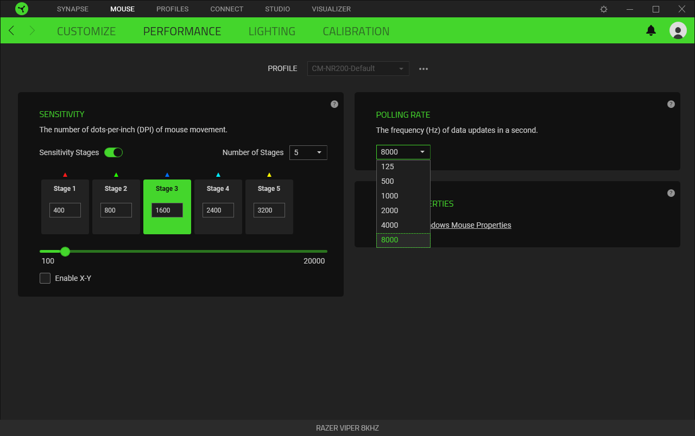Viewport: 695px width, 436px height.
Task: Open the notifications bell
Action: click(x=651, y=31)
